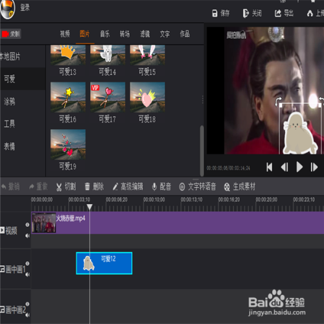The width and height of the screenshot is (324, 324).
Task: Click the sticker list vertical scrollbar
Action: 202,150
